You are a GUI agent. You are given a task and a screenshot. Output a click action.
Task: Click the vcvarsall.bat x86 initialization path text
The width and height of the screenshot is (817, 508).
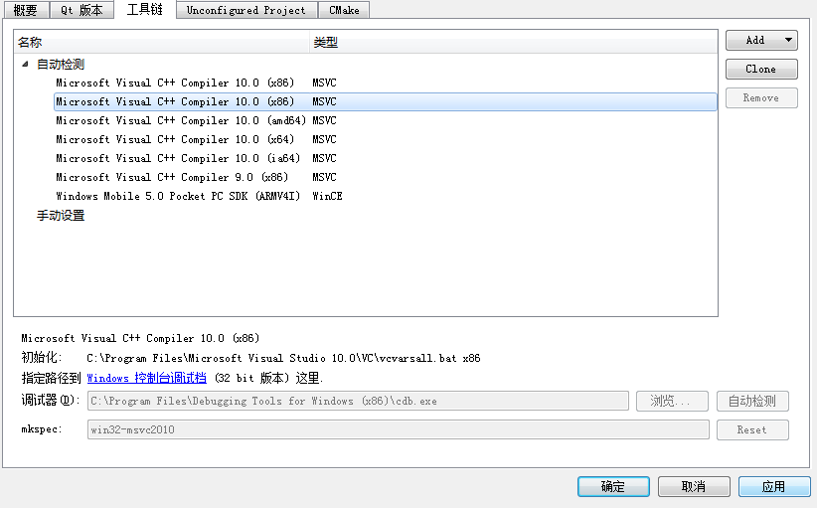[283, 358]
